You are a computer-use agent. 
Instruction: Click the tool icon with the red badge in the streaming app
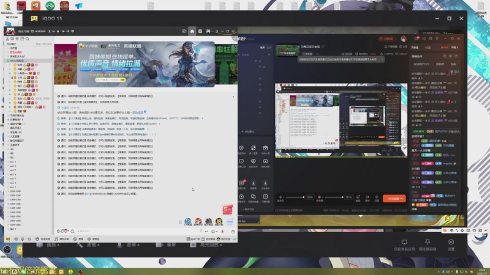[x=241, y=183]
